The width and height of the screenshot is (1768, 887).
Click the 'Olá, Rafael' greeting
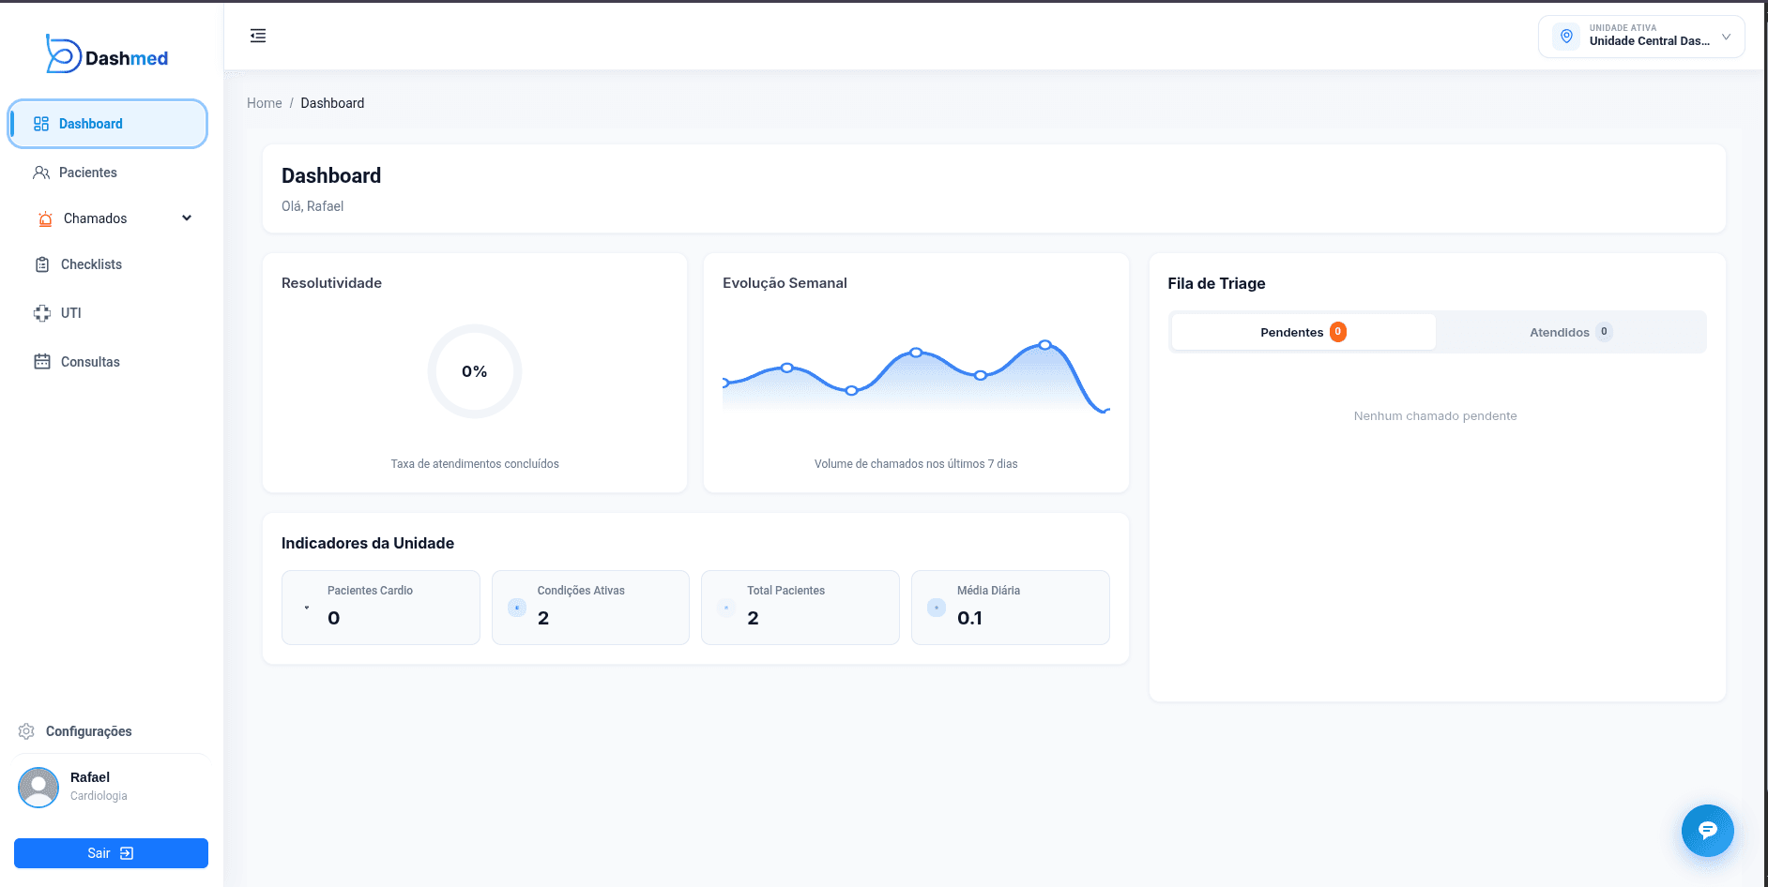tap(312, 206)
